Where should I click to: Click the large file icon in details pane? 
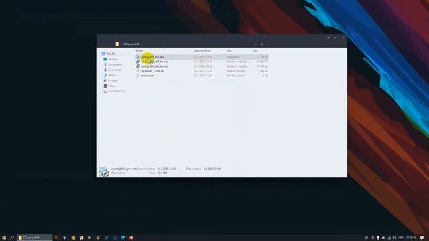coord(104,172)
